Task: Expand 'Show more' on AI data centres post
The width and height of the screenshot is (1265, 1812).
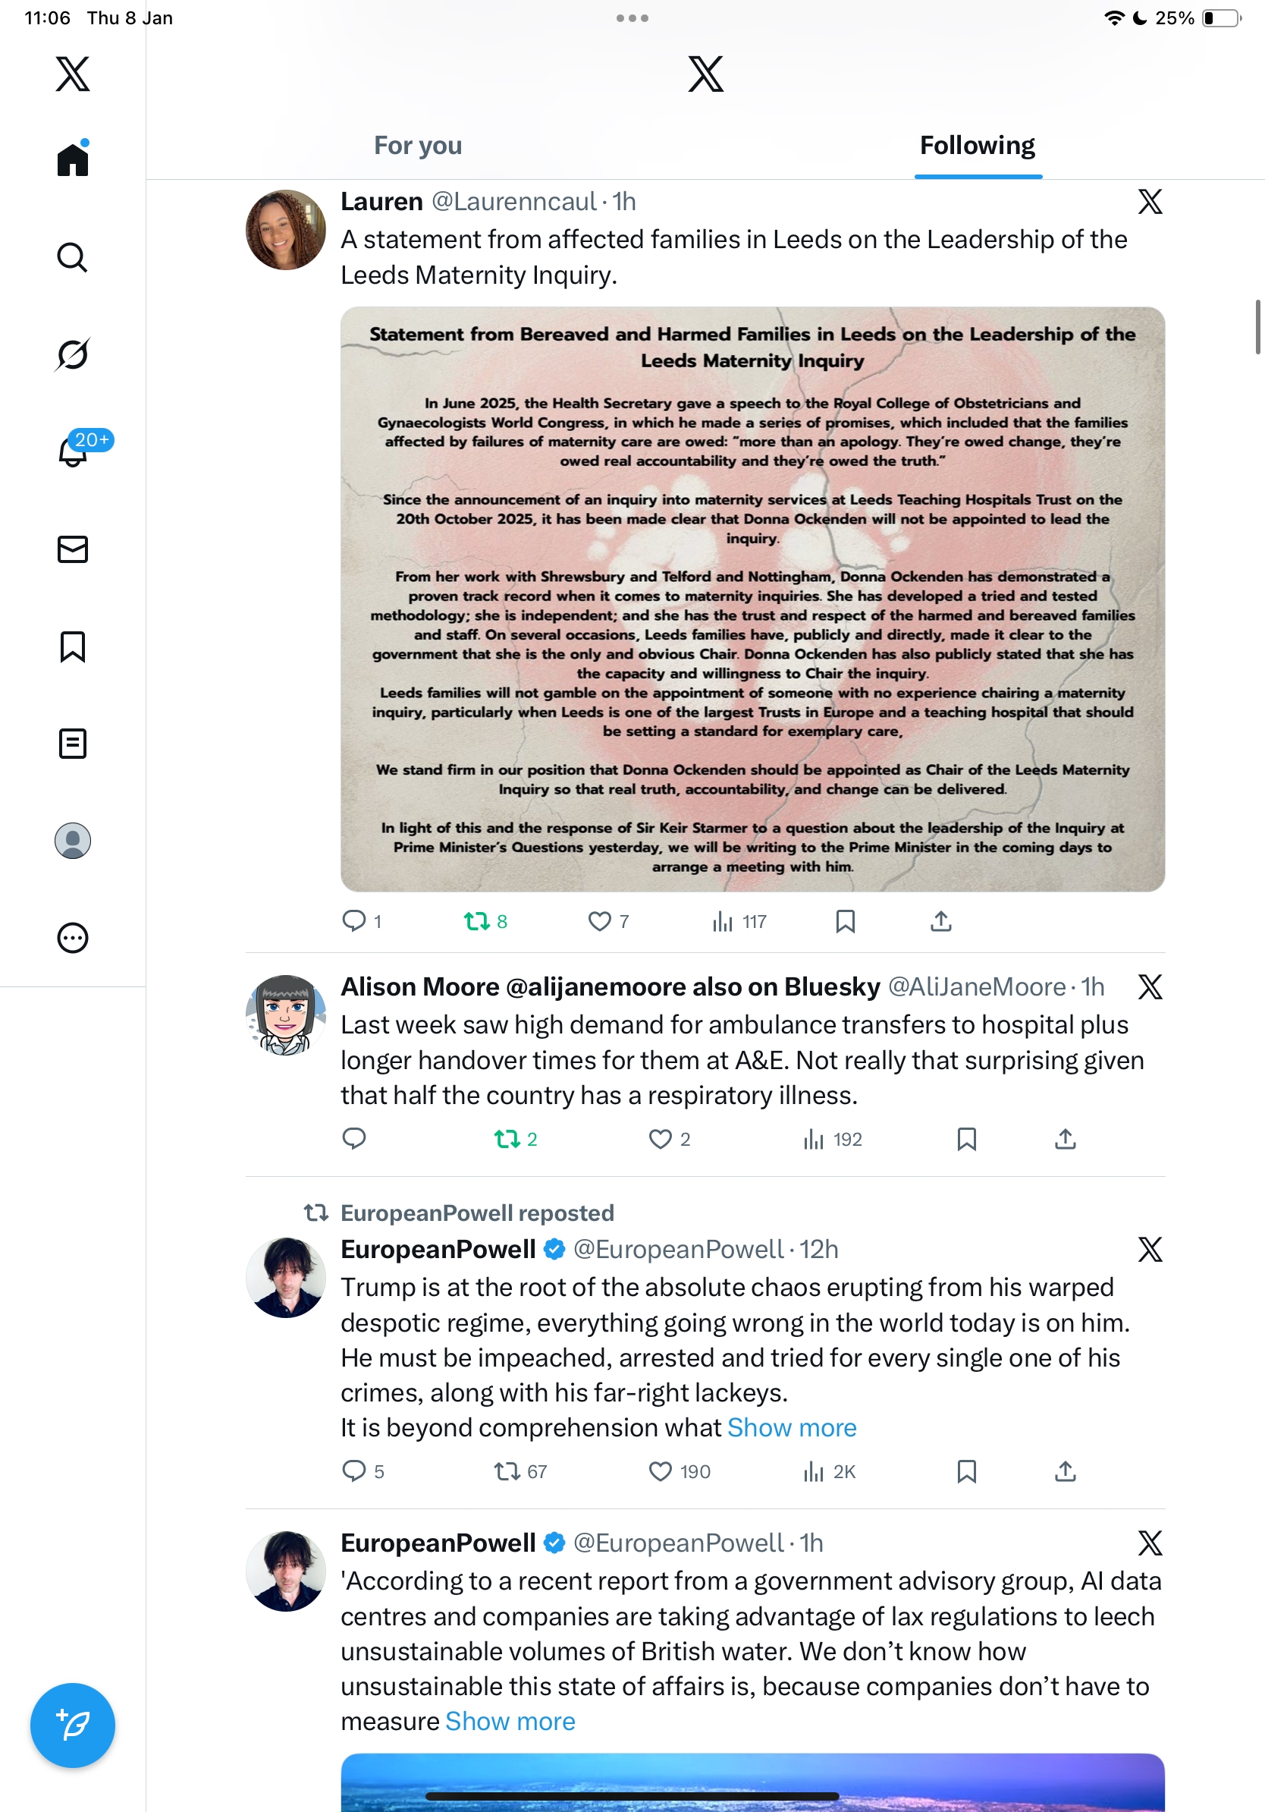Action: pyautogui.click(x=510, y=1720)
